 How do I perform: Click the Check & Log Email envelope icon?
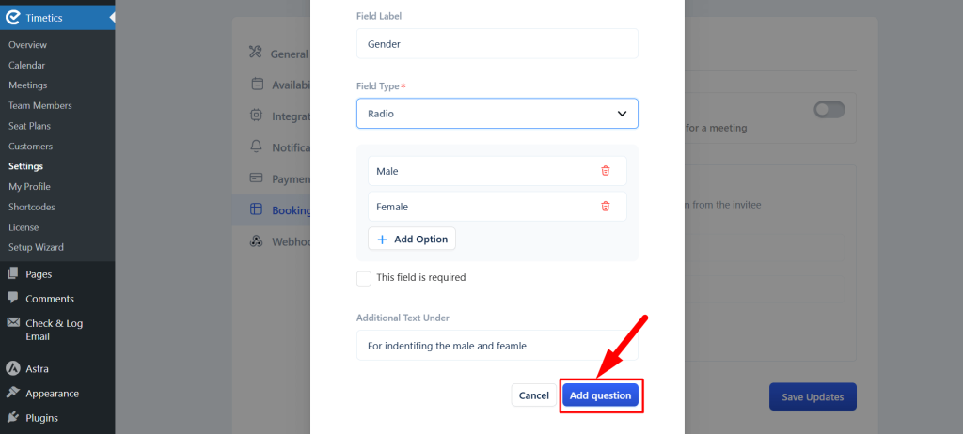(13, 323)
